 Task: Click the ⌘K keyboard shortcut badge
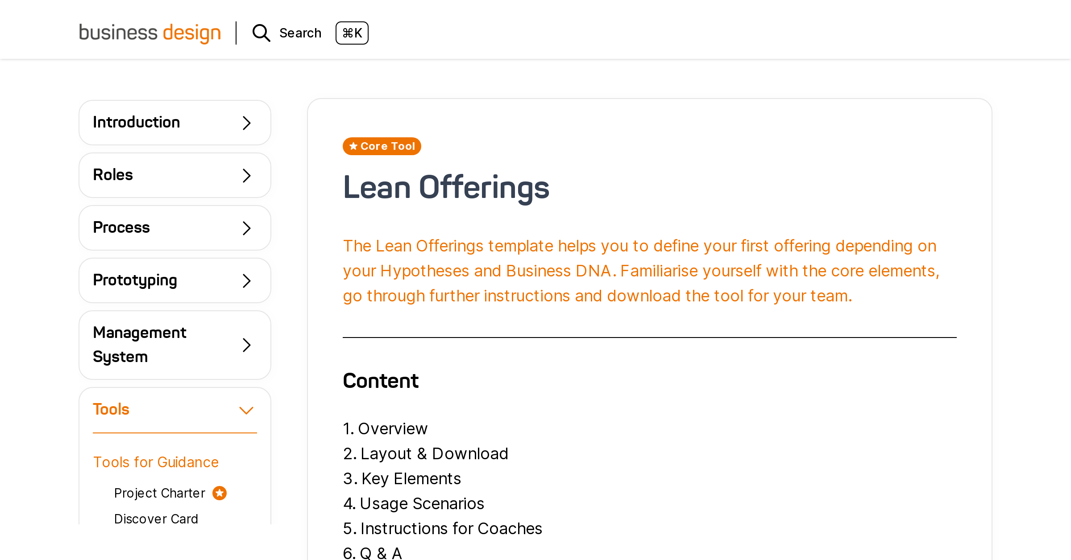352,33
